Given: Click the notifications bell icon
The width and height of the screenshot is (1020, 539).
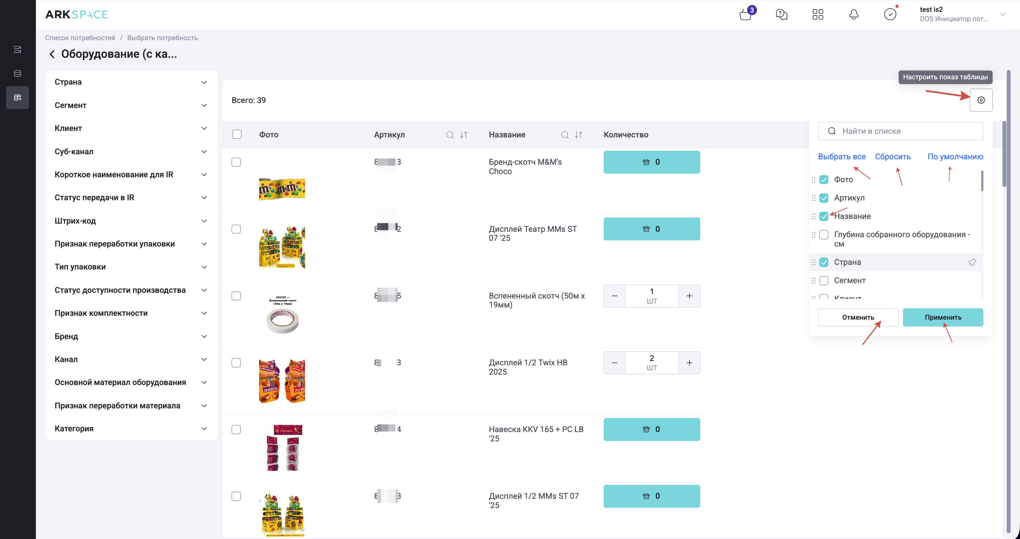Looking at the screenshot, I should click(854, 15).
